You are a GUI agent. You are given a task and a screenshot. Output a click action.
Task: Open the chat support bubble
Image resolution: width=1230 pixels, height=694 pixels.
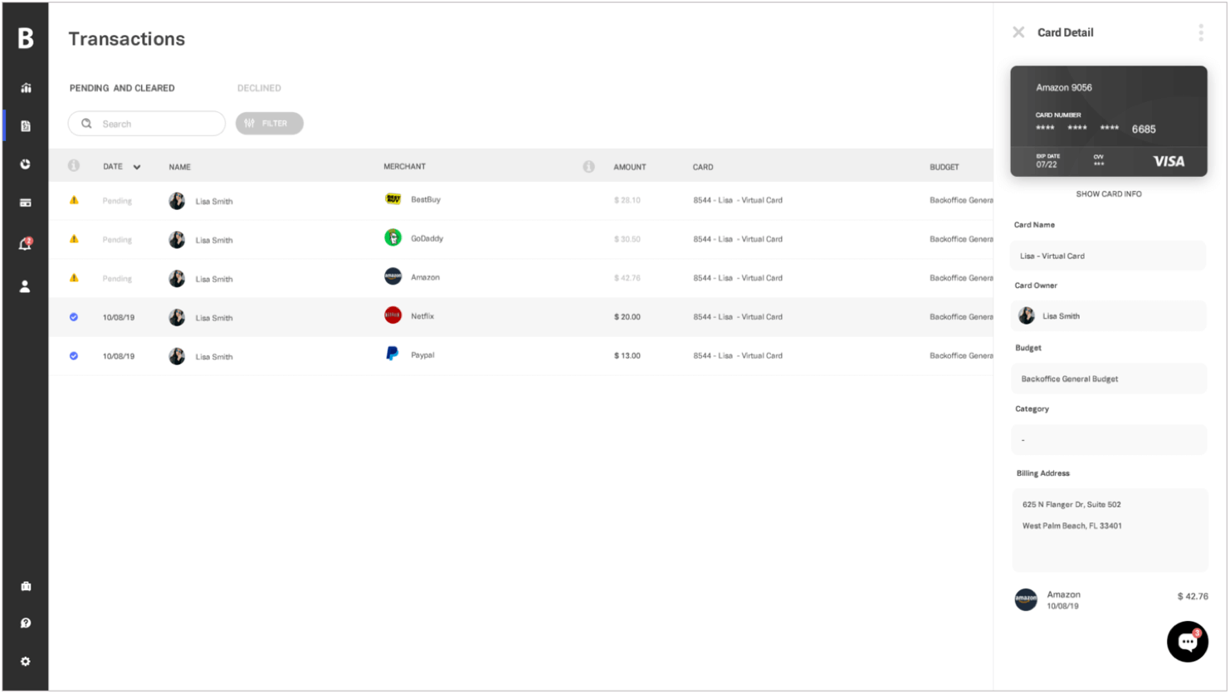click(1187, 642)
